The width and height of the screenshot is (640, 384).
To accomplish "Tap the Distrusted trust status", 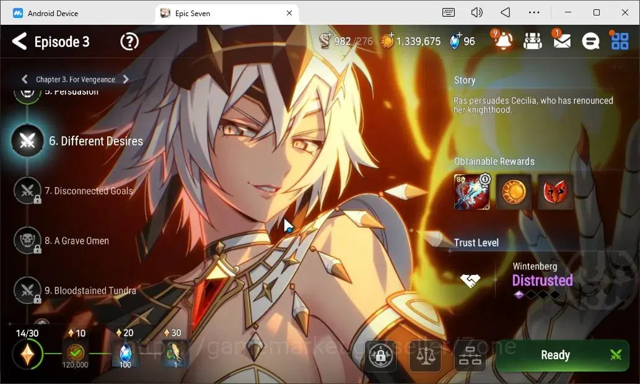I will coord(543,281).
